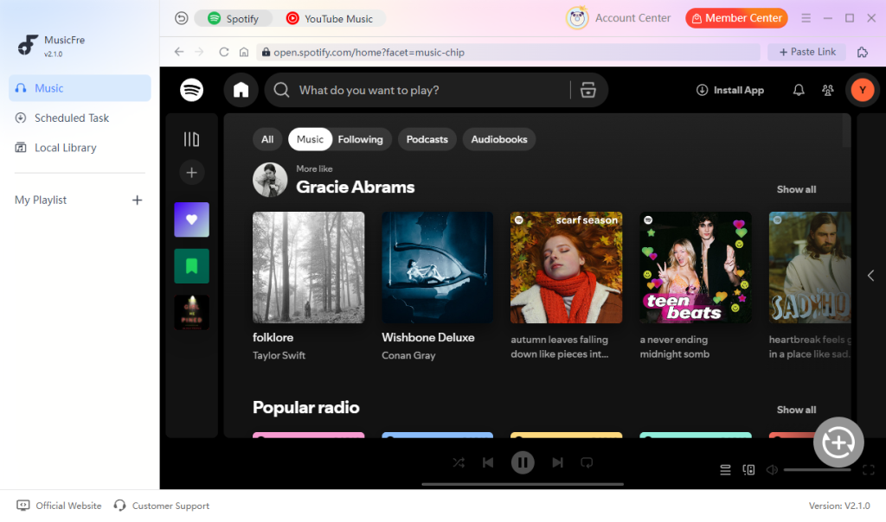Open the third library album thumbnail
This screenshot has height=522, width=886.
point(191,312)
